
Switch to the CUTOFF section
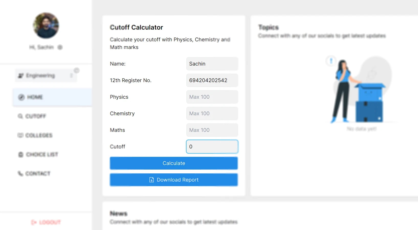(35, 116)
